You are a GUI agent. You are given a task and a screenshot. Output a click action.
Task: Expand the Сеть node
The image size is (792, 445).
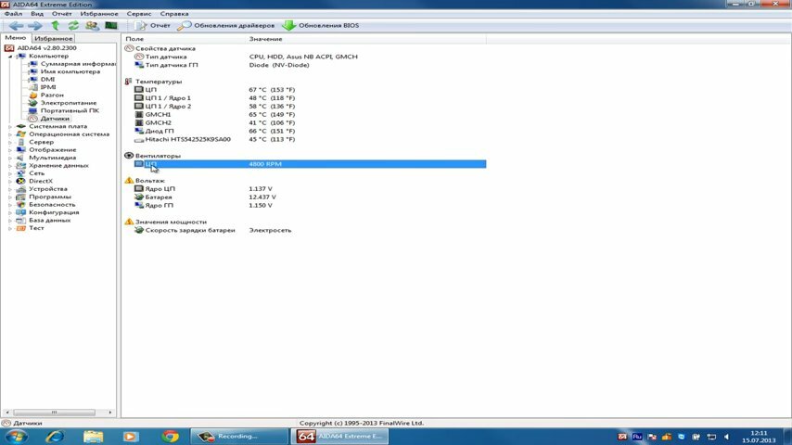click(x=10, y=173)
